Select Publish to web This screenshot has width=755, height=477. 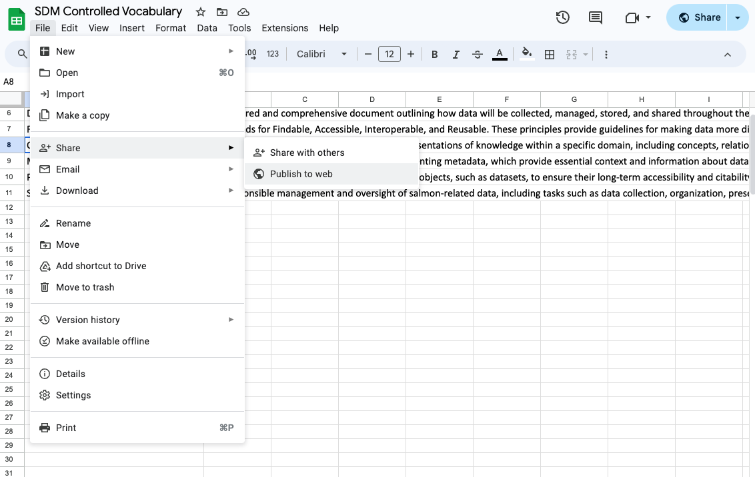(301, 174)
